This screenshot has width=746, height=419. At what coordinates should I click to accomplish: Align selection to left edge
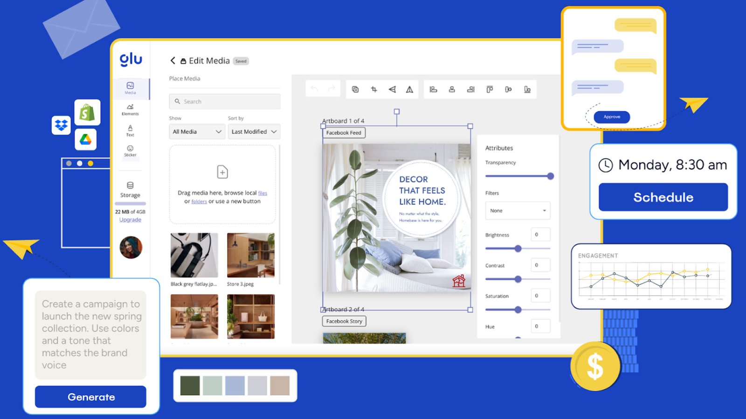[x=433, y=89]
